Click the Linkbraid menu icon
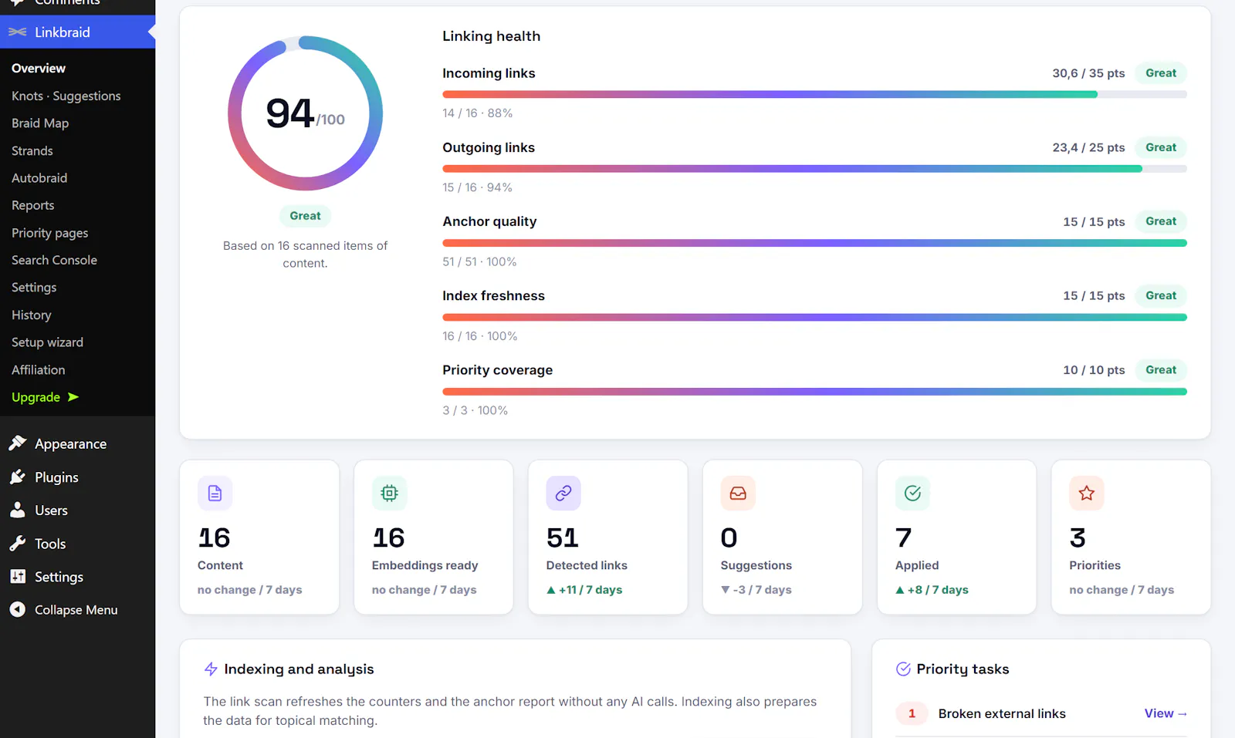 click(17, 32)
